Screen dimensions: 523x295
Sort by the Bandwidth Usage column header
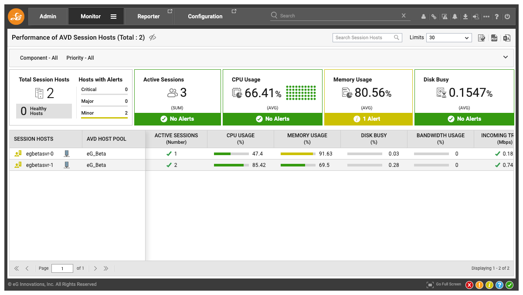441,139
